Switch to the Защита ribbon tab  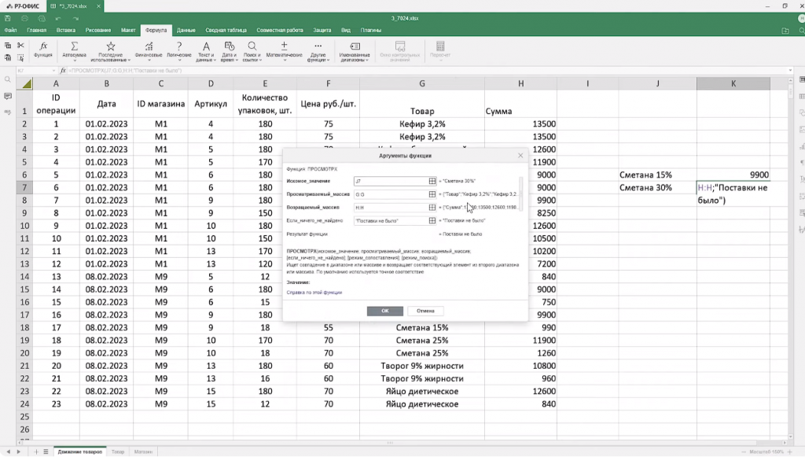[322, 31]
